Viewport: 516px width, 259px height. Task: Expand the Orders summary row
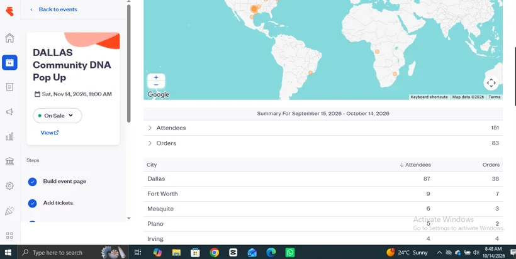pyautogui.click(x=323, y=143)
